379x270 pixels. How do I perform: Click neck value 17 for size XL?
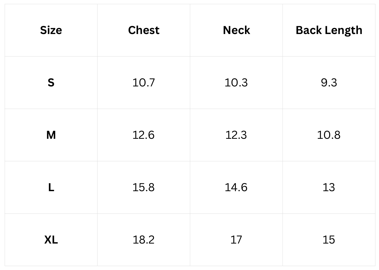tap(236, 239)
